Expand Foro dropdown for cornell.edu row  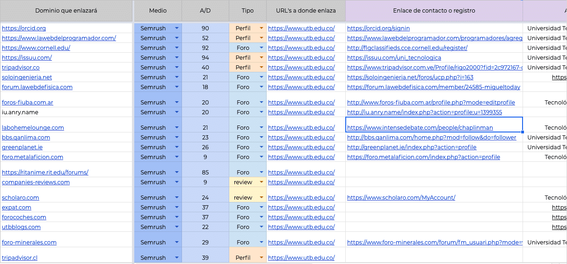pyautogui.click(x=262, y=48)
